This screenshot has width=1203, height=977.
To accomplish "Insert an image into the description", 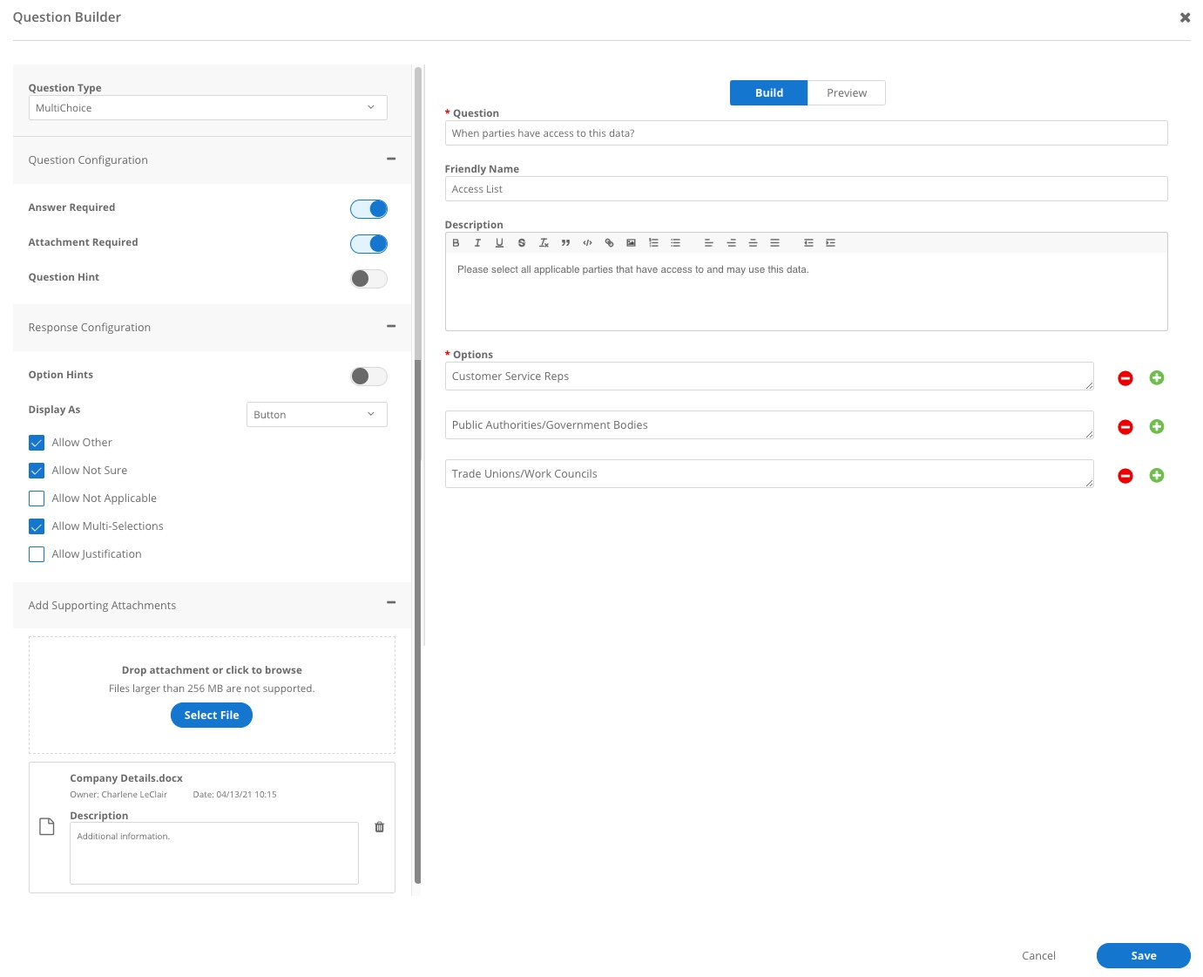I will [x=631, y=242].
